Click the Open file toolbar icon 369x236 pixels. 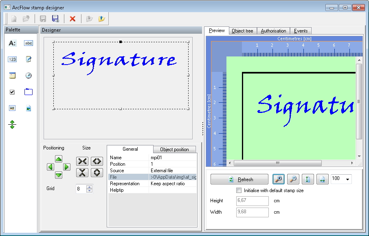point(26,19)
